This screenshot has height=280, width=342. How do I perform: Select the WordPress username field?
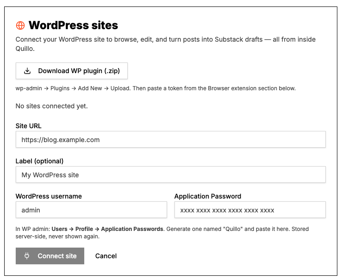(x=91, y=210)
